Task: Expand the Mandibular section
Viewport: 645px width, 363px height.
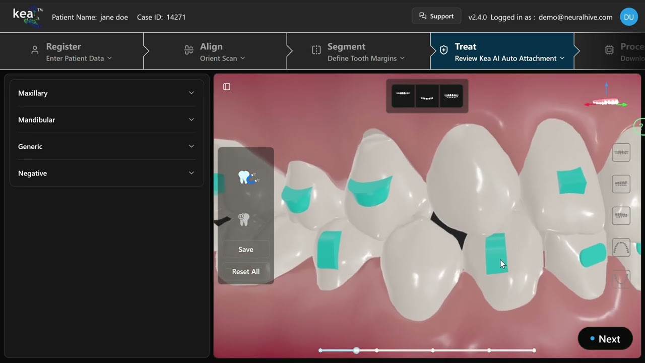Action: point(106,120)
